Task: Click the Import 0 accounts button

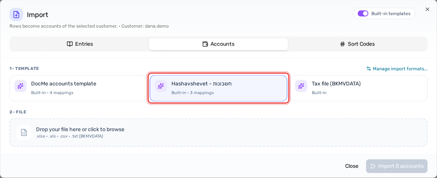Action: point(396,166)
